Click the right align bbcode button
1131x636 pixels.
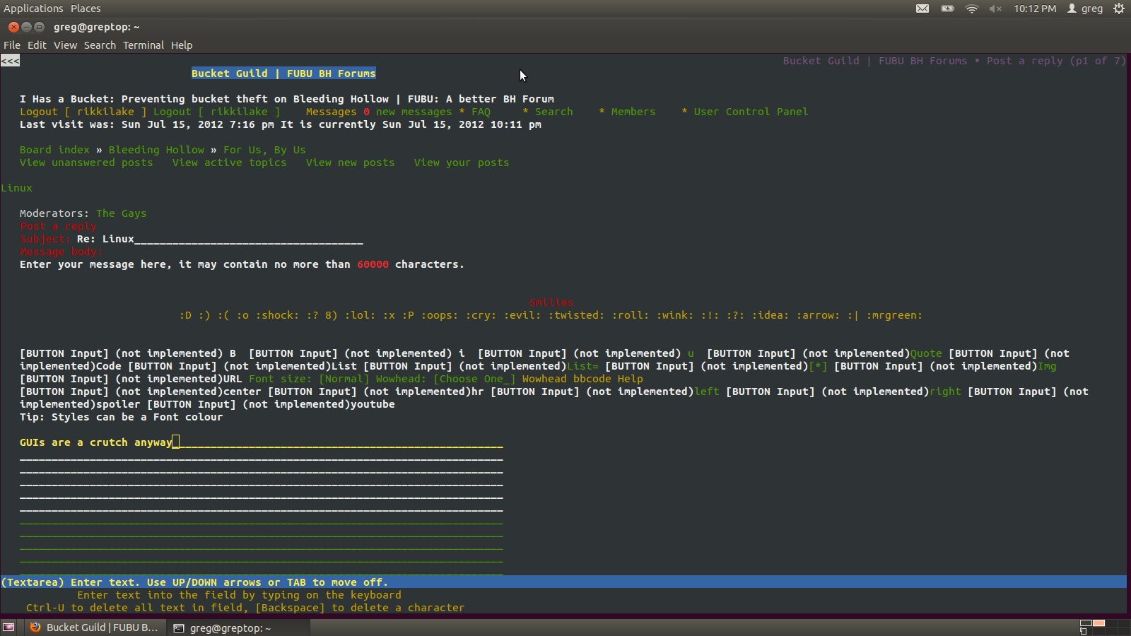tap(945, 391)
